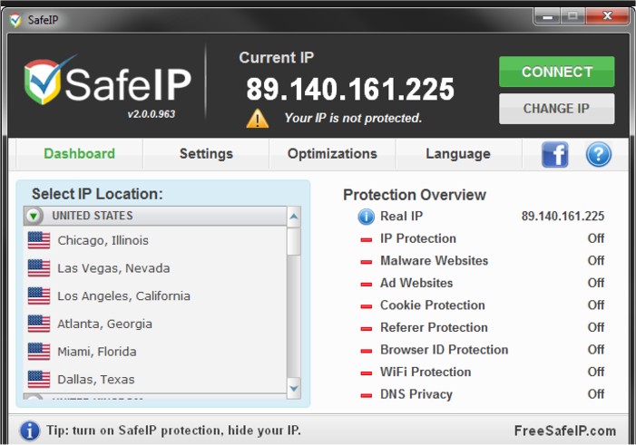636x445 pixels.
Task: Open the blue help question mark icon
Action: (598, 154)
